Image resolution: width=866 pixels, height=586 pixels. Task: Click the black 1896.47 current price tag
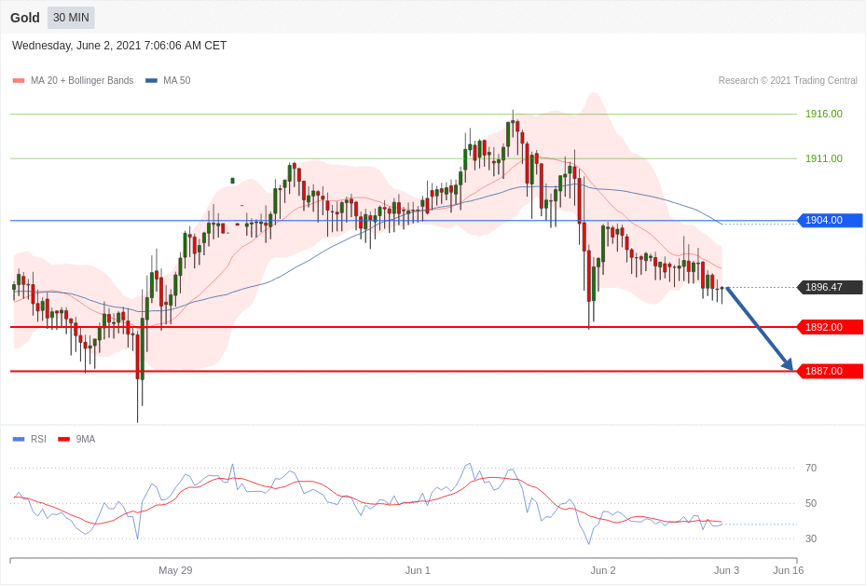[830, 287]
